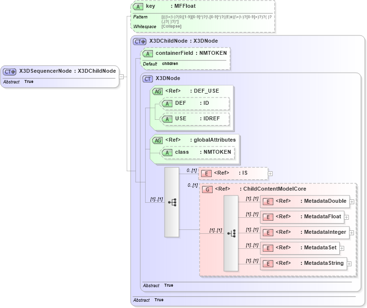Click the CT icon of X3DChildNode
Image resolution: width=367 pixels, height=308 pixels.
140,41
